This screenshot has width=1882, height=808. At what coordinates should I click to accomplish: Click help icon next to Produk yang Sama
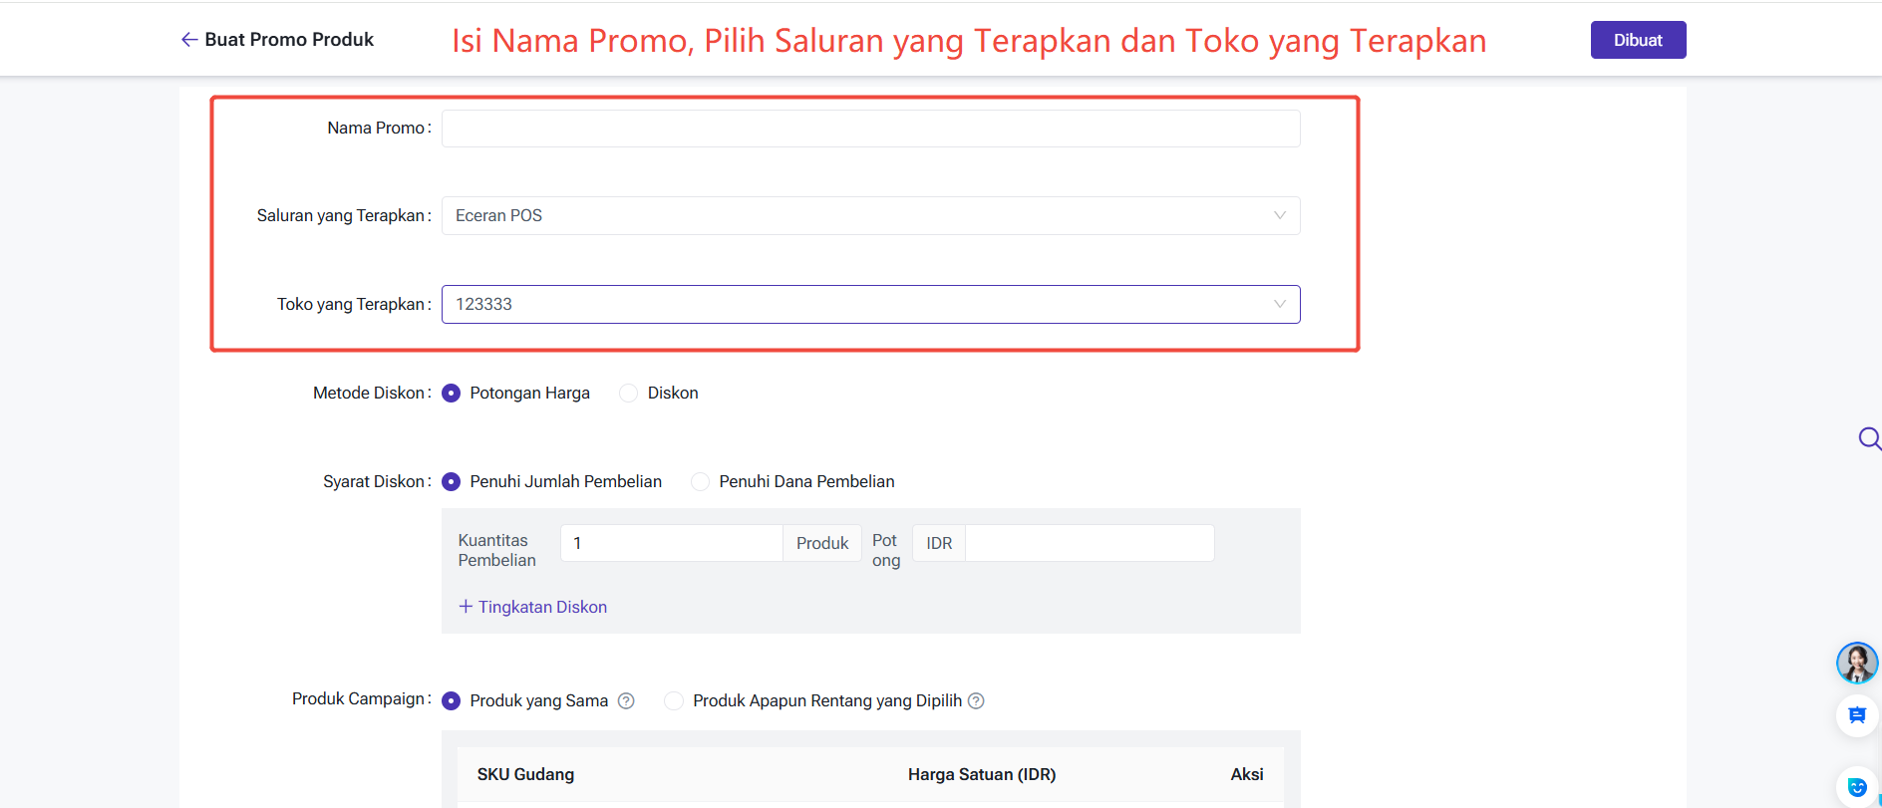626,700
